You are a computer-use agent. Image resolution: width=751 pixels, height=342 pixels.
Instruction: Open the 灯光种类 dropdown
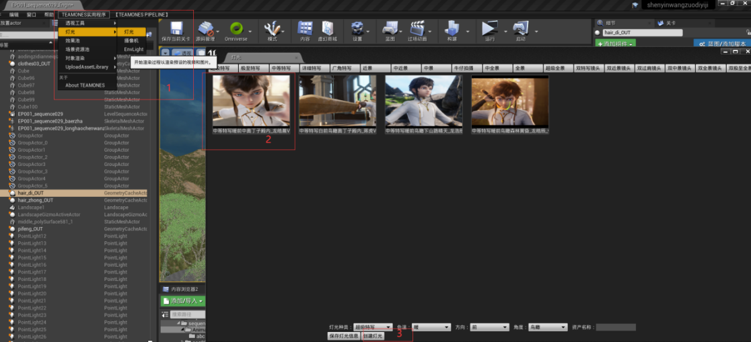[x=372, y=327]
